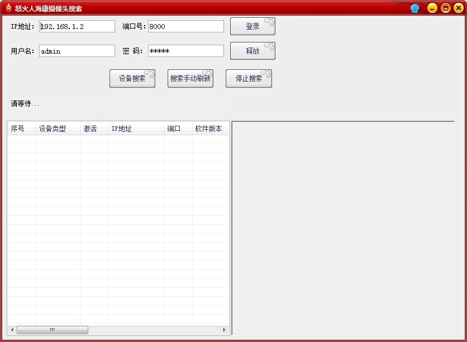Minimize the window
467x342 pixels.
tap(432, 8)
